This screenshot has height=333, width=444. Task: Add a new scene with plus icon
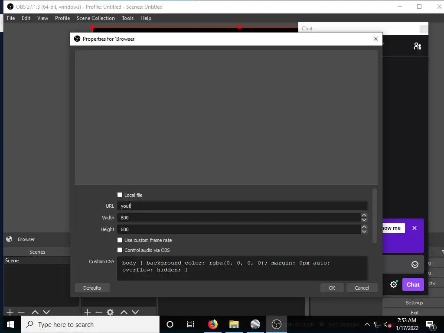(x=10, y=312)
